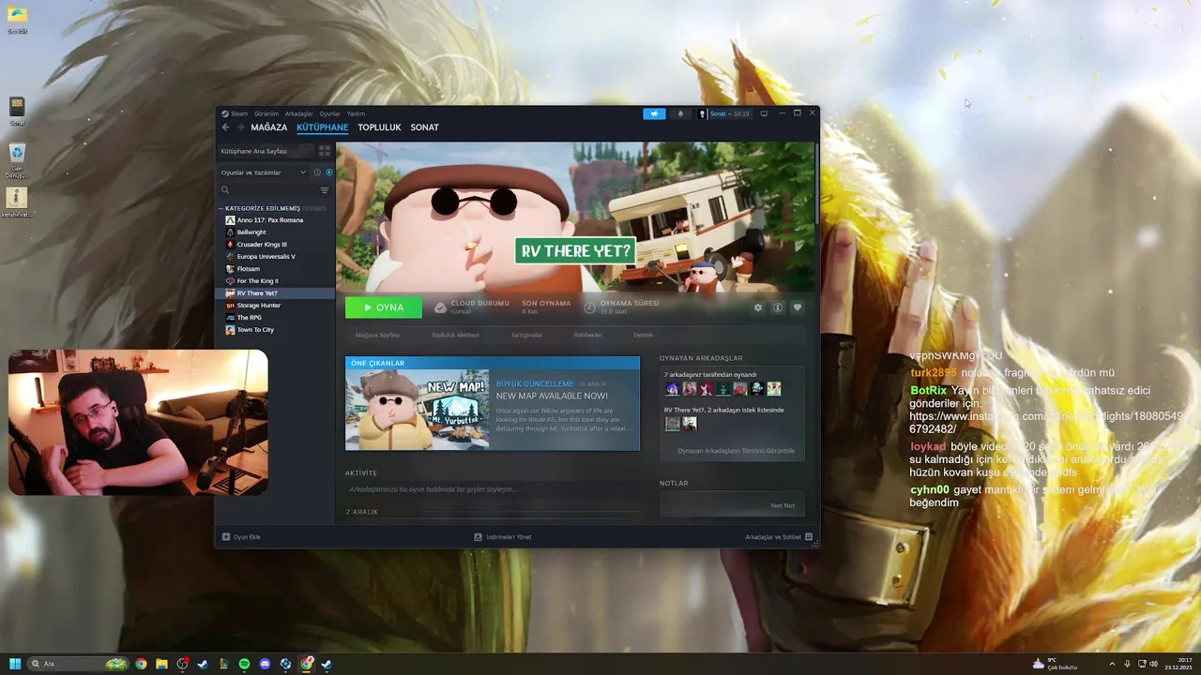Click the Oyun Ekle plus icon
Image resolution: width=1201 pixels, height=675 pixels.
[x=225, y=537]
